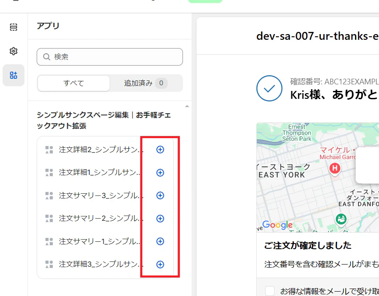Select the Apps grid-plus icon in sidebar

coord(14,75)
